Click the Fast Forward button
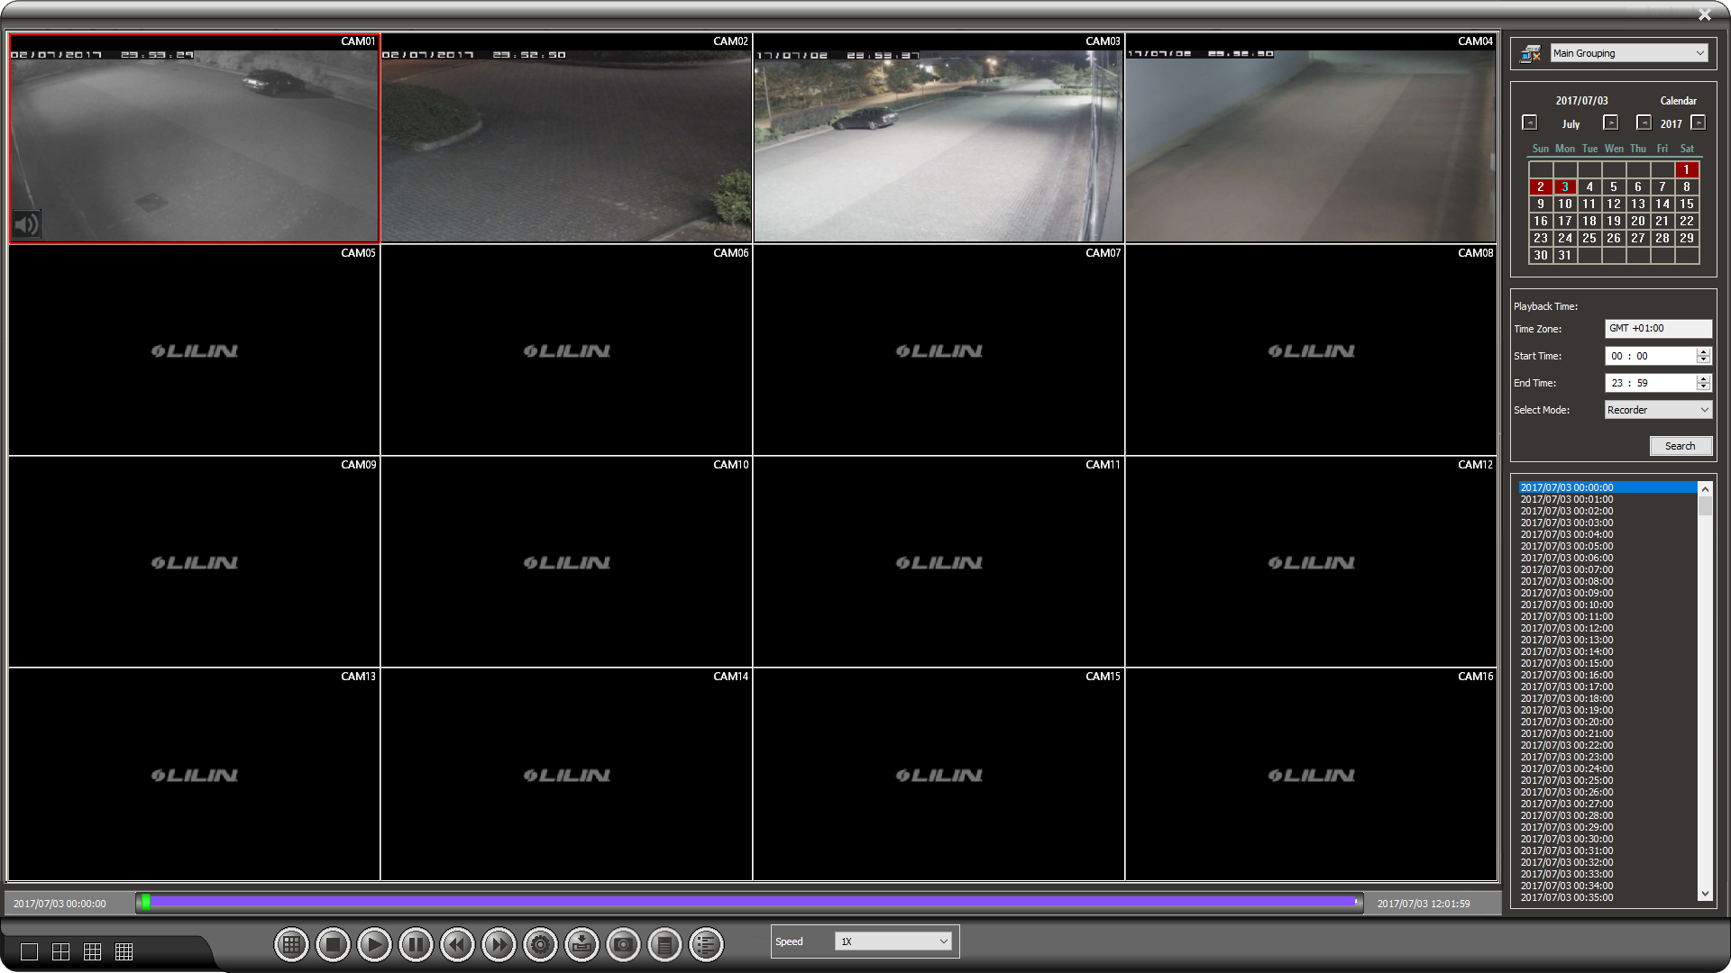 499,945
